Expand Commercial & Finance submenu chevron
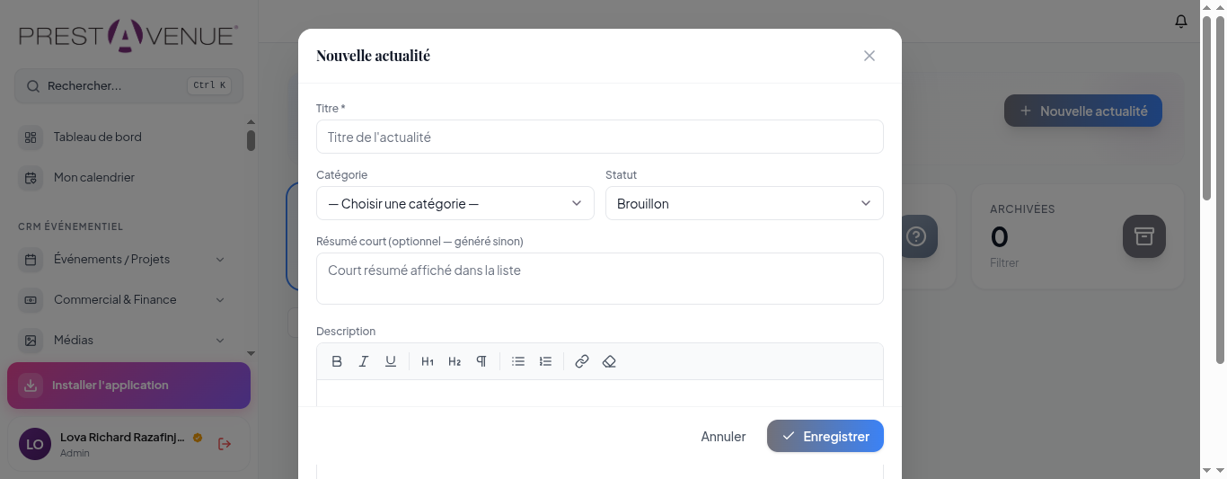The width and height of the screenshot is (1227, 479). [220, 300]
